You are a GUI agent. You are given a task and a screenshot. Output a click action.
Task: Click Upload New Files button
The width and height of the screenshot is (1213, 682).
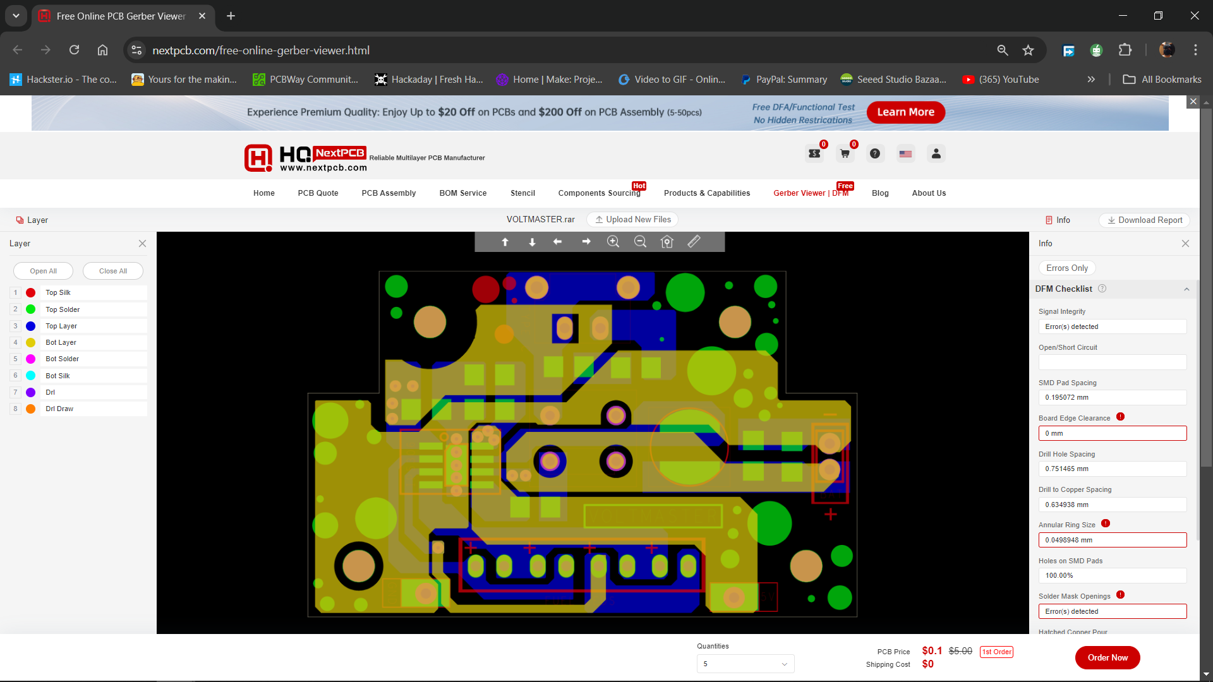pyautogui.click(x=633, y=219)
